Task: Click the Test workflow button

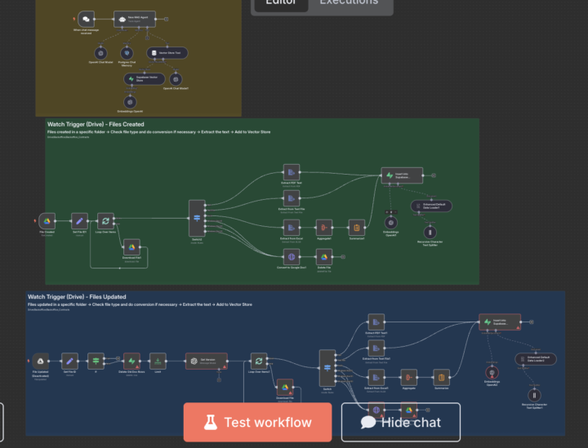Action: click(257, 422)
